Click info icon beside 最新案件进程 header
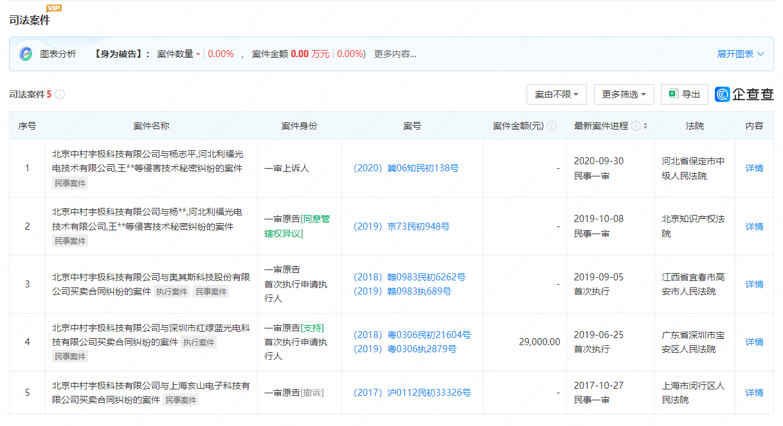Image resolution: width=783 pixels, height=426 pixels. [x=635, y=126]
